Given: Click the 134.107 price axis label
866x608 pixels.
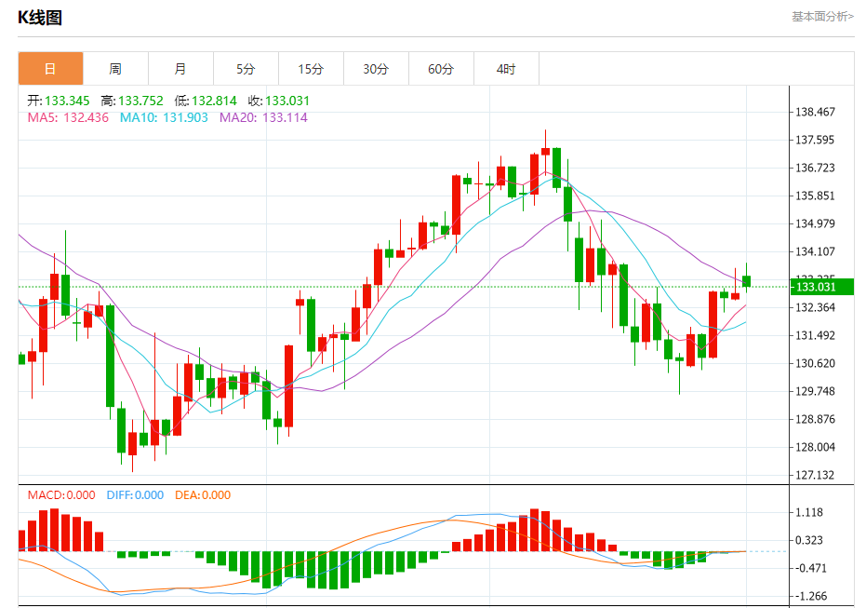Looking at the screenshot, I should pos(815,251).
